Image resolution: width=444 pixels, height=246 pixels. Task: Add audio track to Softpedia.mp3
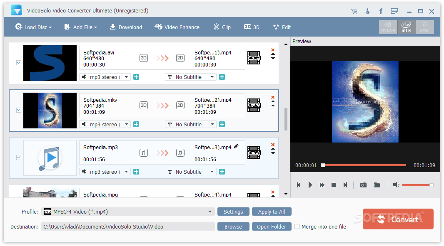coord(136,172)
